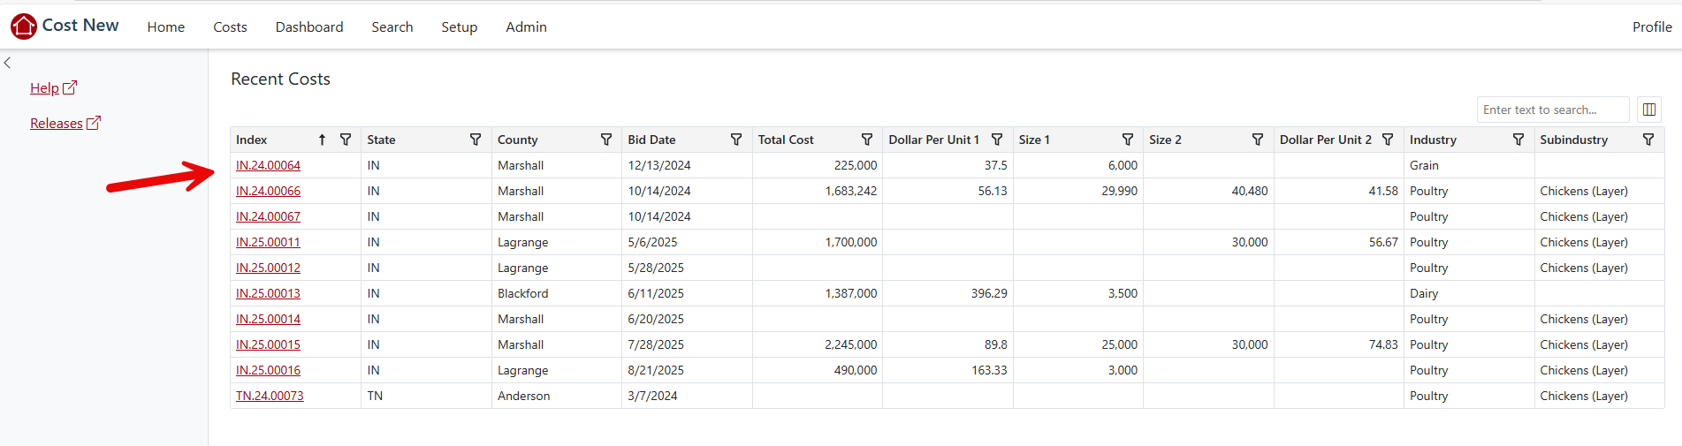Open filter for the State column
The width and height of the screenshot is (1682, 446).
click(476, 140)
